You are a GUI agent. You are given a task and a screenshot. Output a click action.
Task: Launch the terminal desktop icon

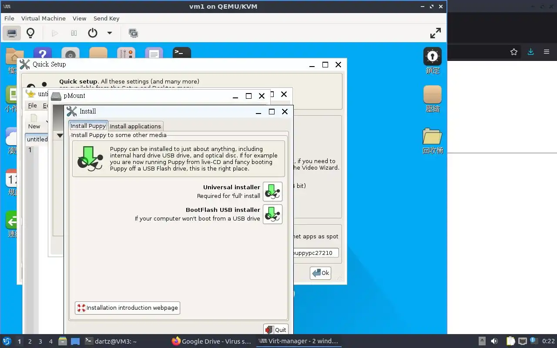[x=181, y=53]
